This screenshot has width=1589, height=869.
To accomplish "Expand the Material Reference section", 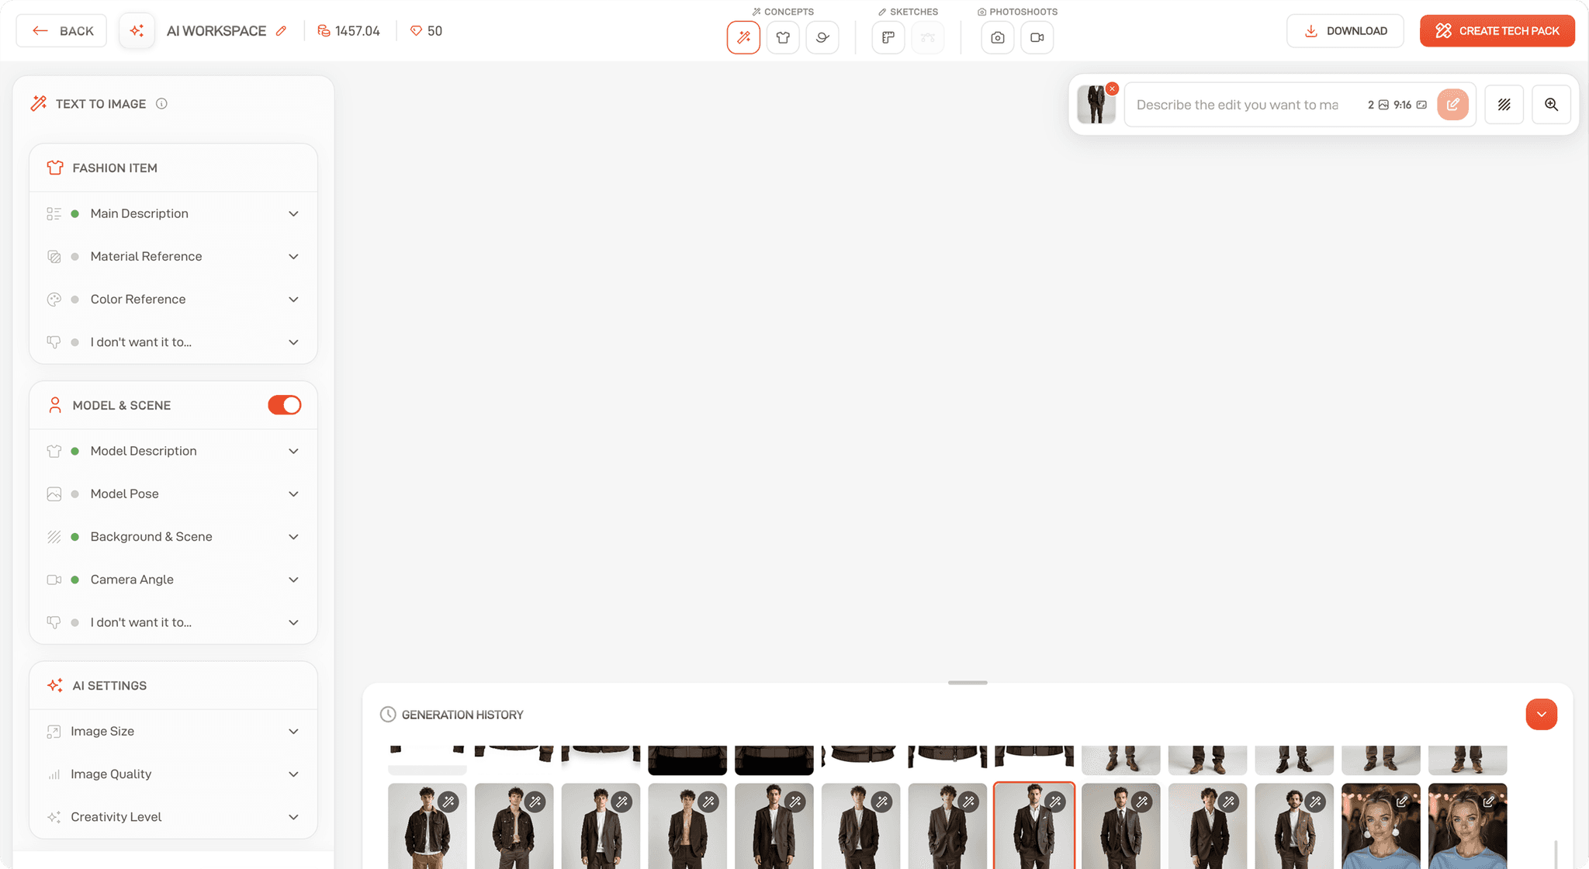I will point(173,256).
